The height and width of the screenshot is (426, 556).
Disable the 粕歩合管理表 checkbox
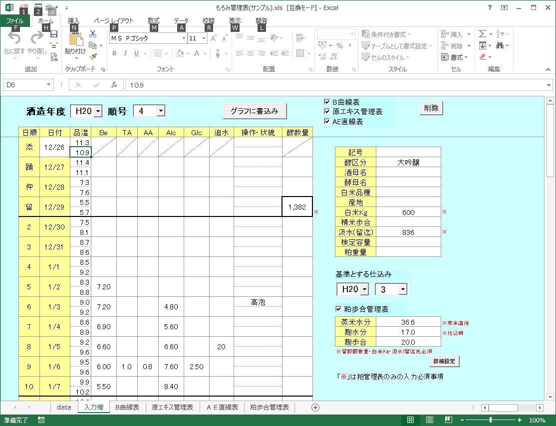coord(339,309)
